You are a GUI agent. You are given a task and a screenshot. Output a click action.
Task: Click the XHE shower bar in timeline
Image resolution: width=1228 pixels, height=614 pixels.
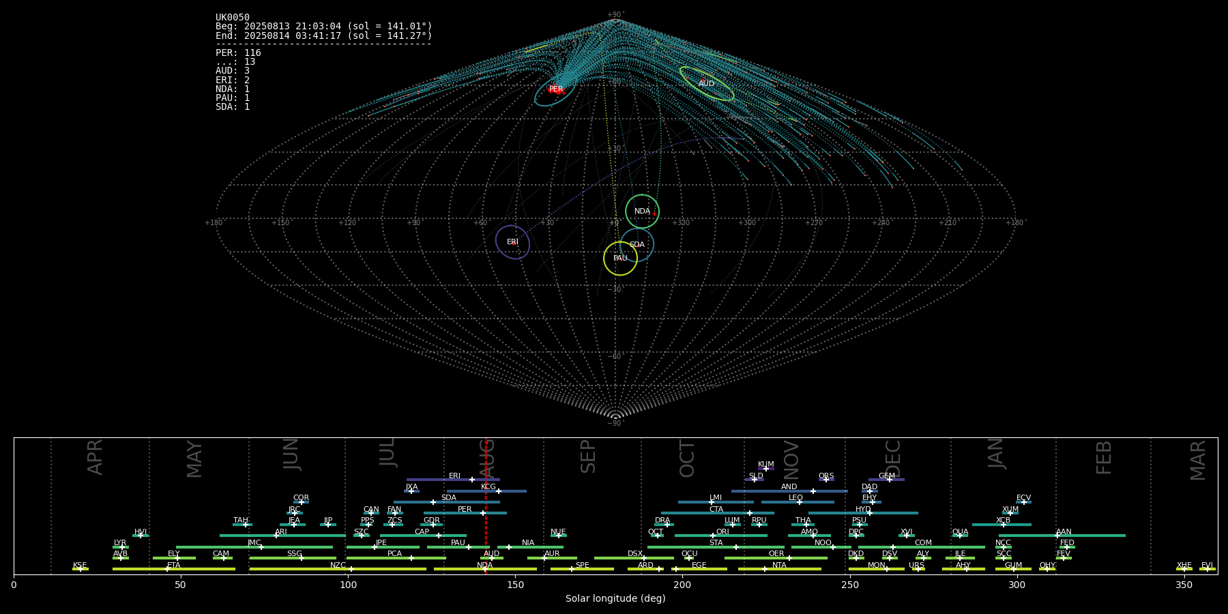[1184, 569]
